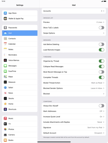Turn off Load Remote Images

pyautogui.click(x=101, y=50)
